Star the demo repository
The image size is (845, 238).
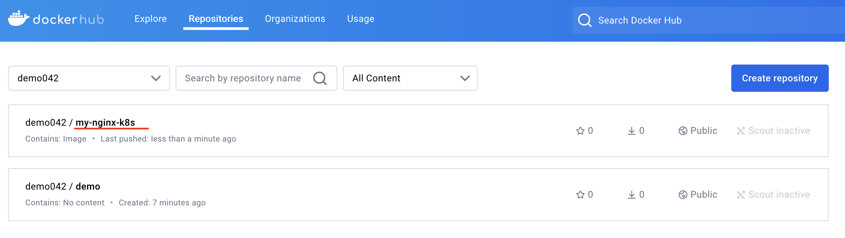pyautogui.click(x=580, y=195)
